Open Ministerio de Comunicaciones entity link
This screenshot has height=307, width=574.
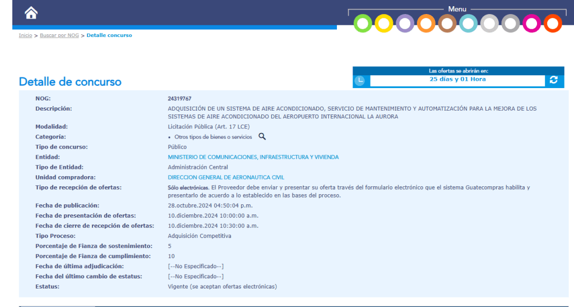(253, 157)
